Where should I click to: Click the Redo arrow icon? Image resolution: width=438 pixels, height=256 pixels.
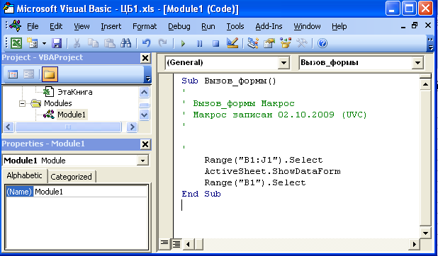pyautogui.click(x=162, y=43)
